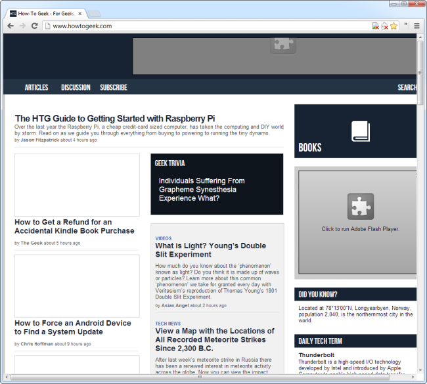Close the How-To Geek tab
This screenshot has height=384, width=427.
click(79, 14)
